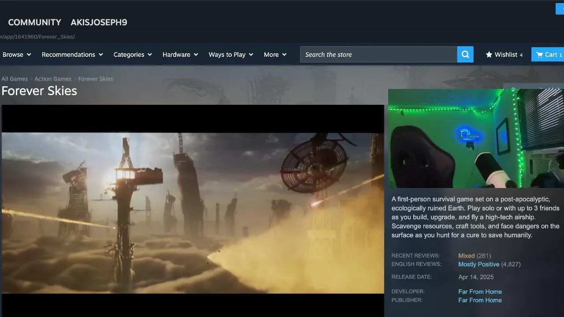Expand the Browse dropdown menu

(x=17, y=55)
